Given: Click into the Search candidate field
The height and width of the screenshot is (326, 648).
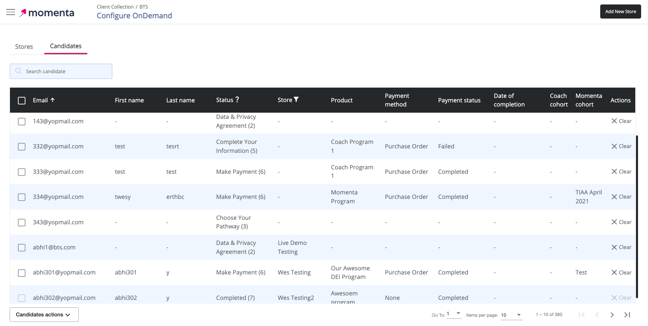Looking at the screenshot, I should [x=61, y=71].
